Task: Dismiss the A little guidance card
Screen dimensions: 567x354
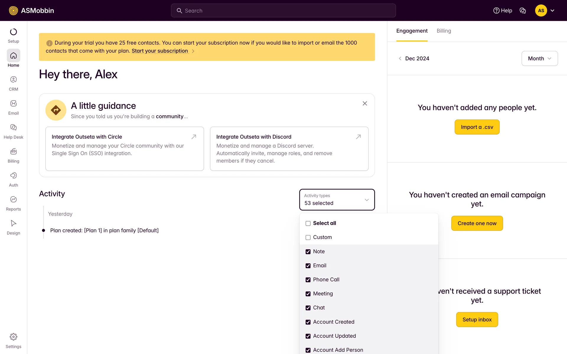Action: tap(365, 104)
